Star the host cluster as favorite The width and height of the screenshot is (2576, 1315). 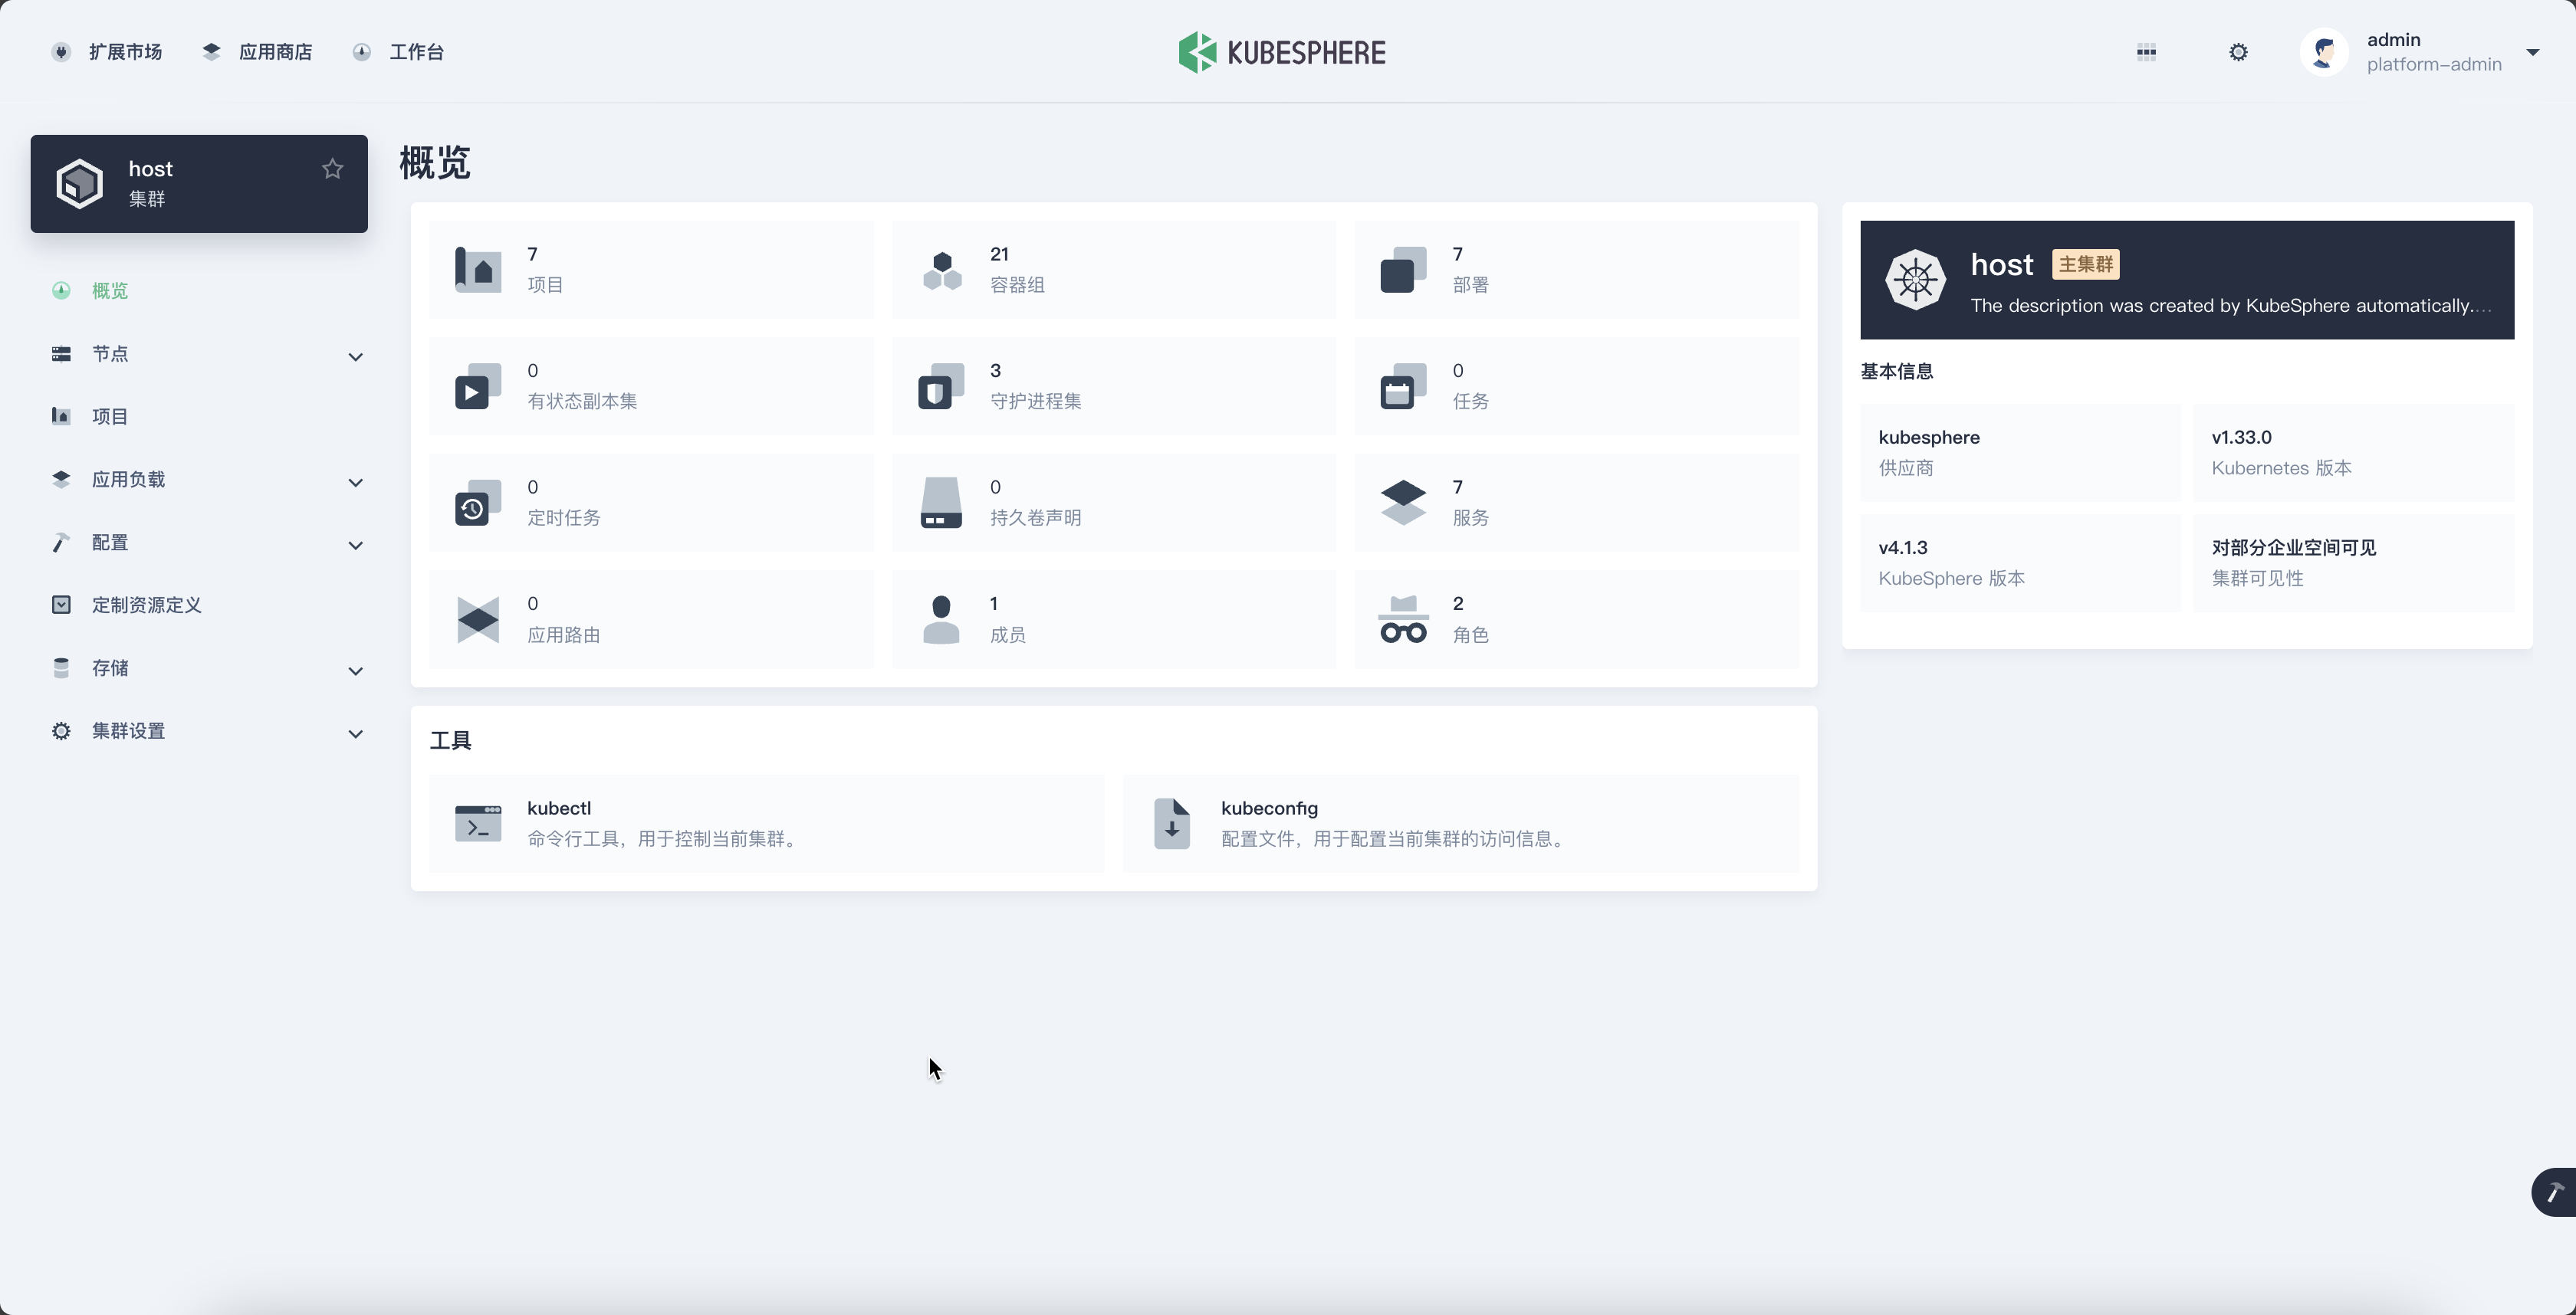click(333, 169)
